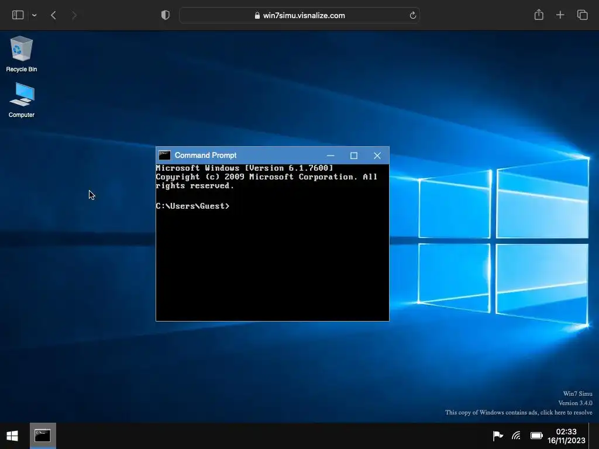Screen dimensions: 599x449
Task: Maximize the Command Prompt window
Action: pyautogui.click(x=354, y=156)
